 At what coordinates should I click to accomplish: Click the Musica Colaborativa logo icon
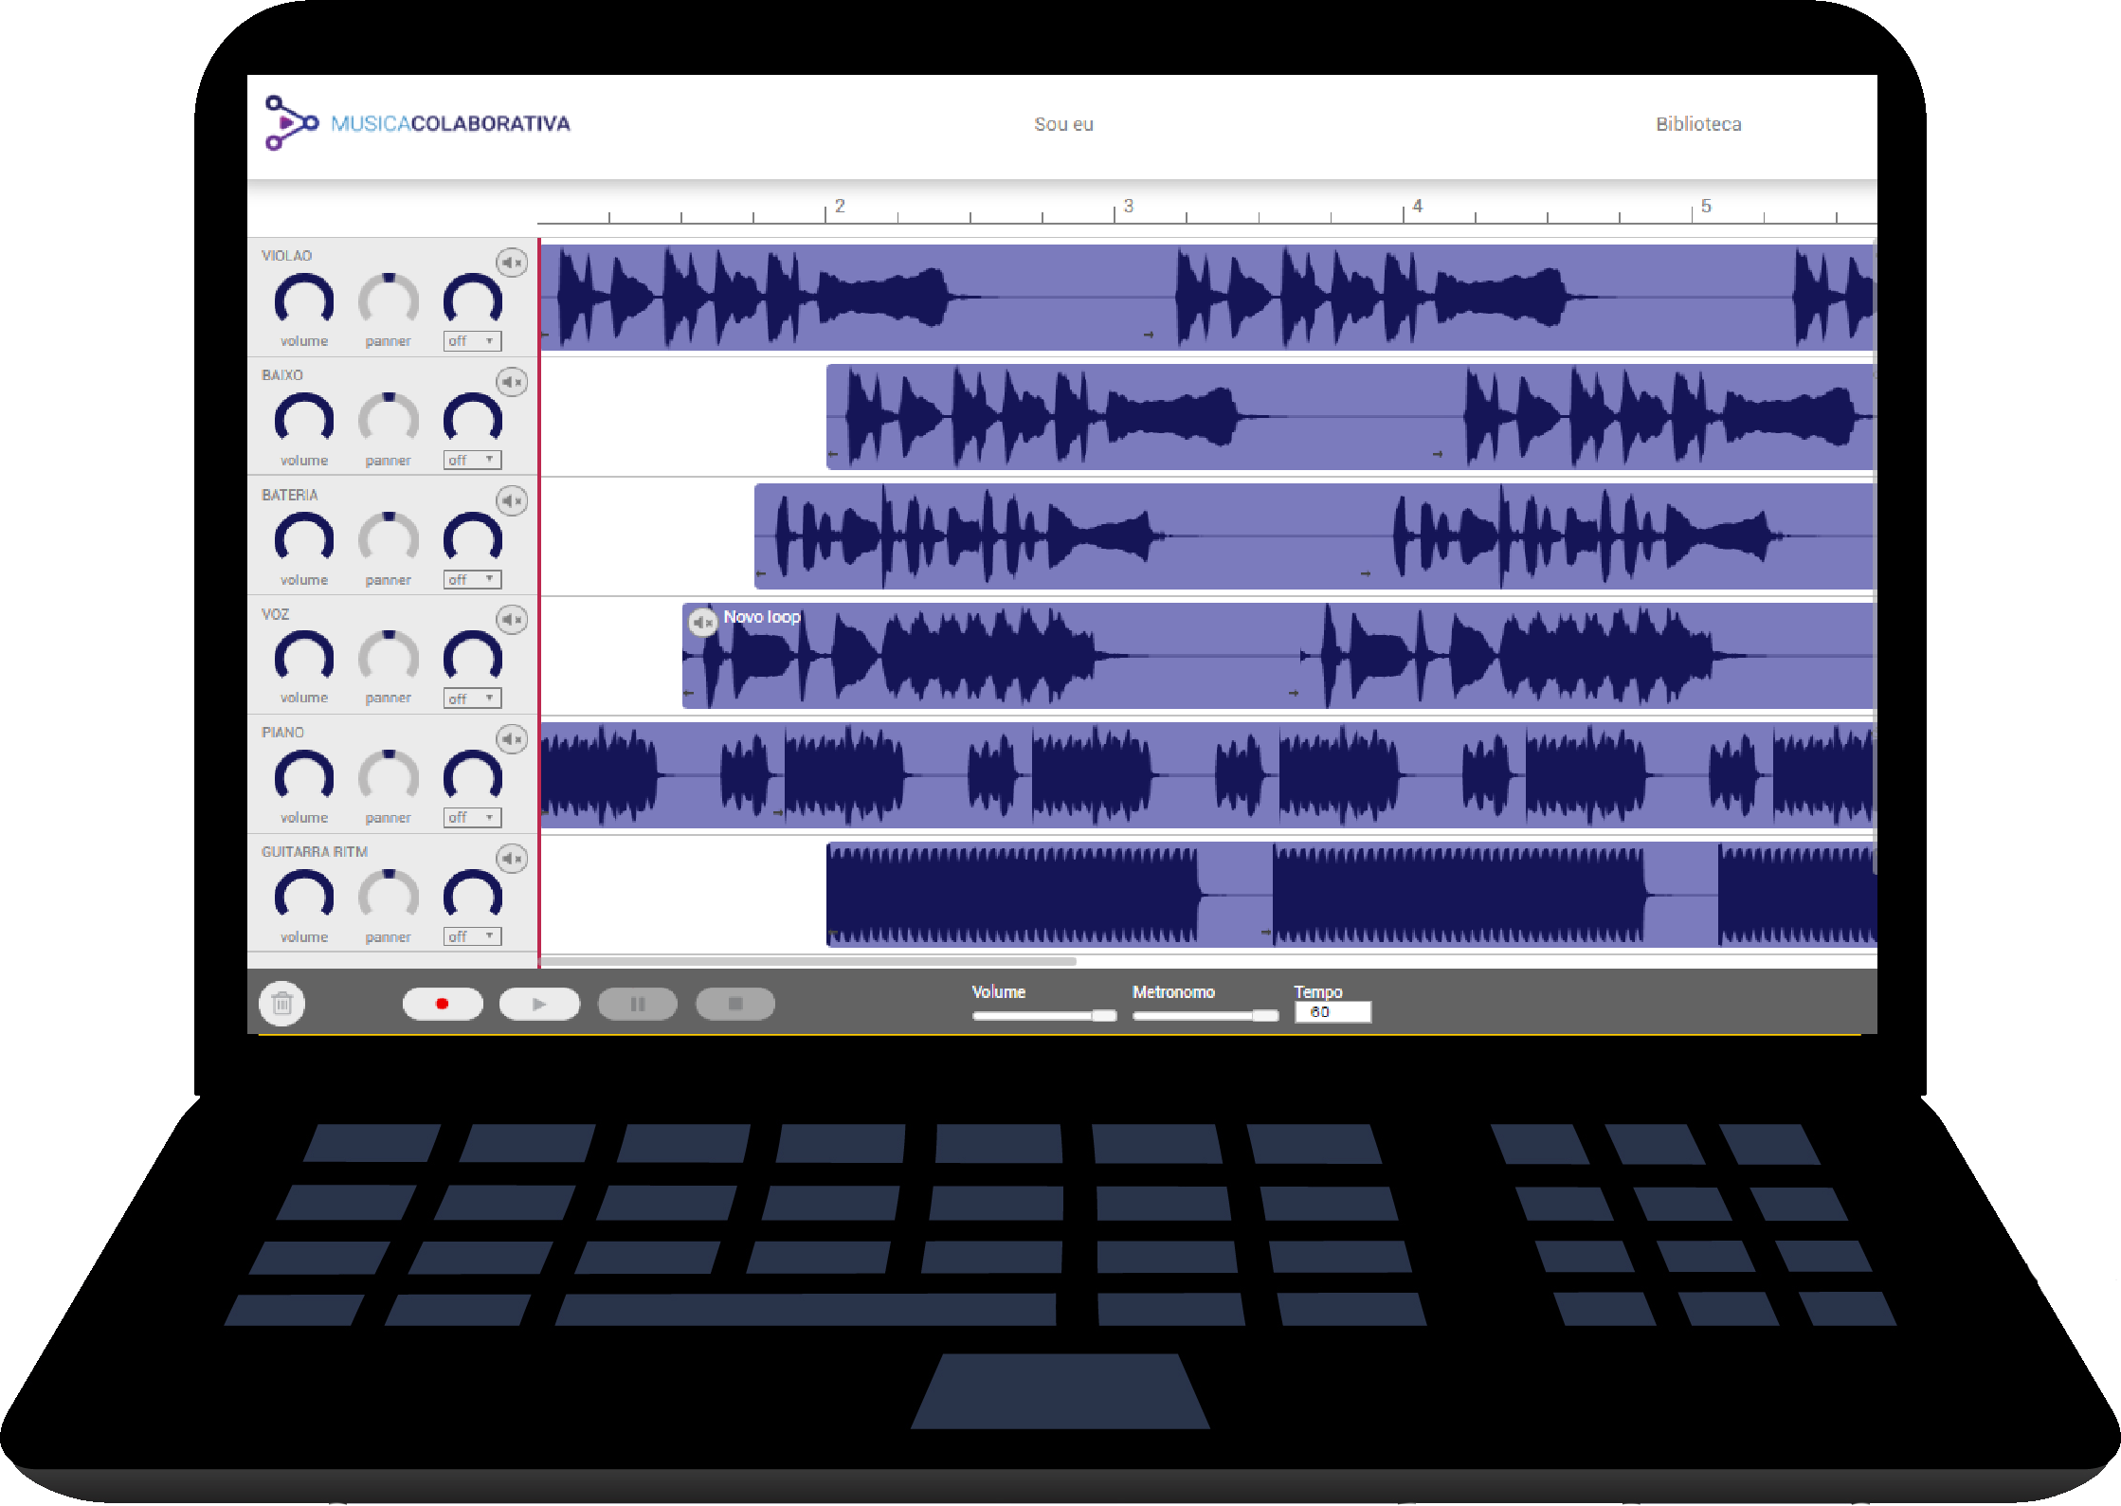click(291, 122)
